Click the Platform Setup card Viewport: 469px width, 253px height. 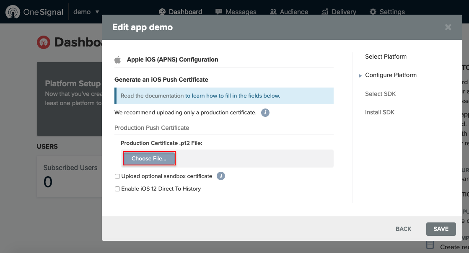point(70,99)
